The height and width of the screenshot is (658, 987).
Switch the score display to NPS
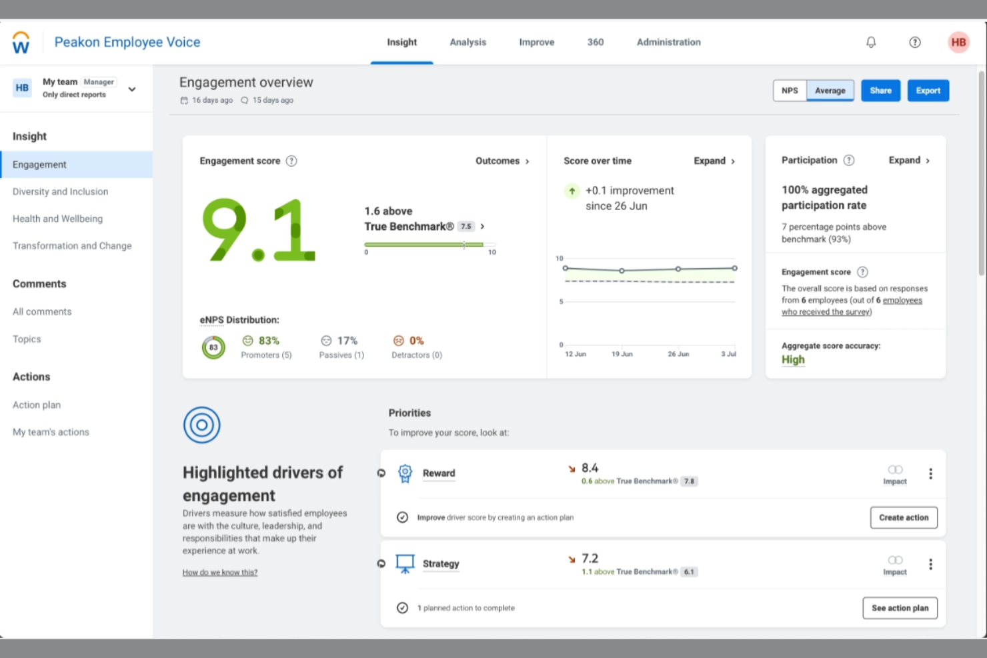pos(789,90)
